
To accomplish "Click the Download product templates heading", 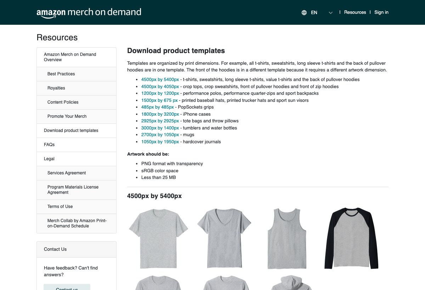I will (176, 51).
